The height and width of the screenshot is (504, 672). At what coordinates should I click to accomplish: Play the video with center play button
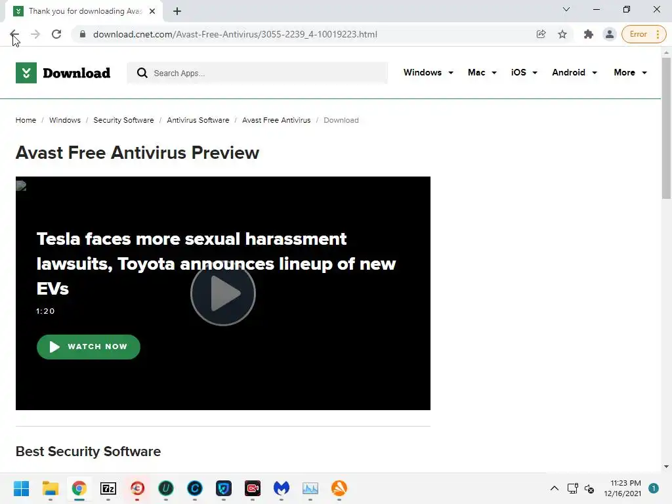point(223,293)
